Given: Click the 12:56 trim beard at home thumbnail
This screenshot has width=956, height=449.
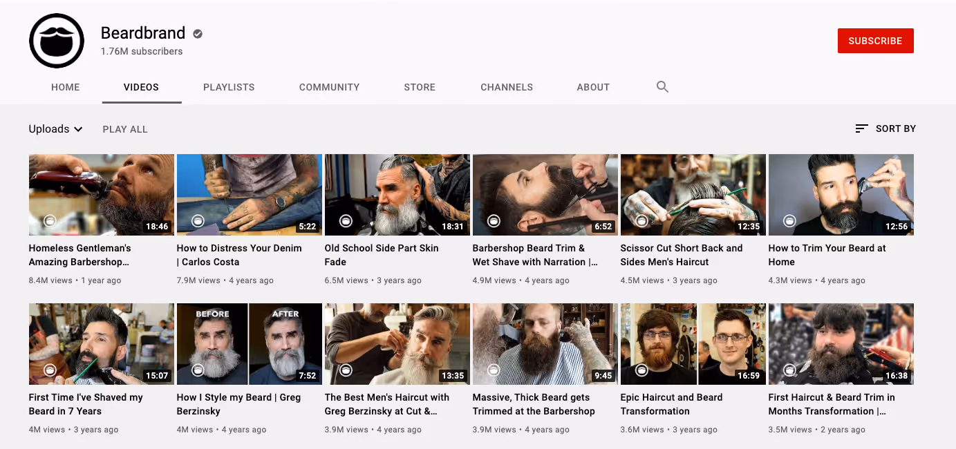Looking at the screenshot, I should click(841, 195).
